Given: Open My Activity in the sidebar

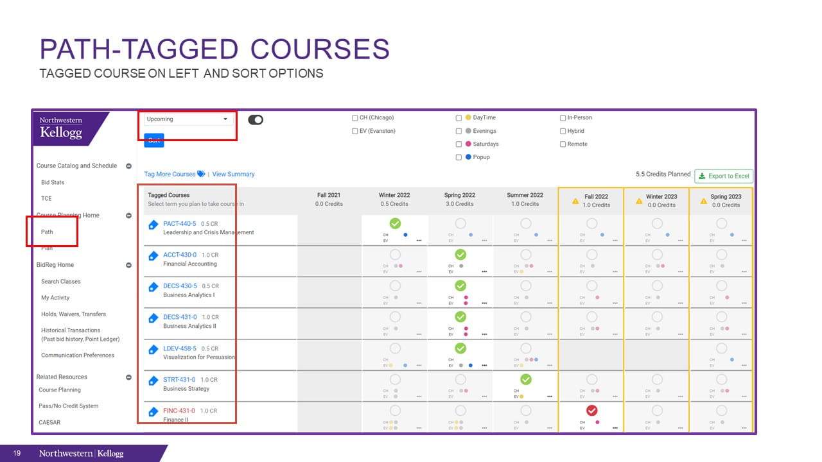Looking at the screenshot, I should pos(55,298).
